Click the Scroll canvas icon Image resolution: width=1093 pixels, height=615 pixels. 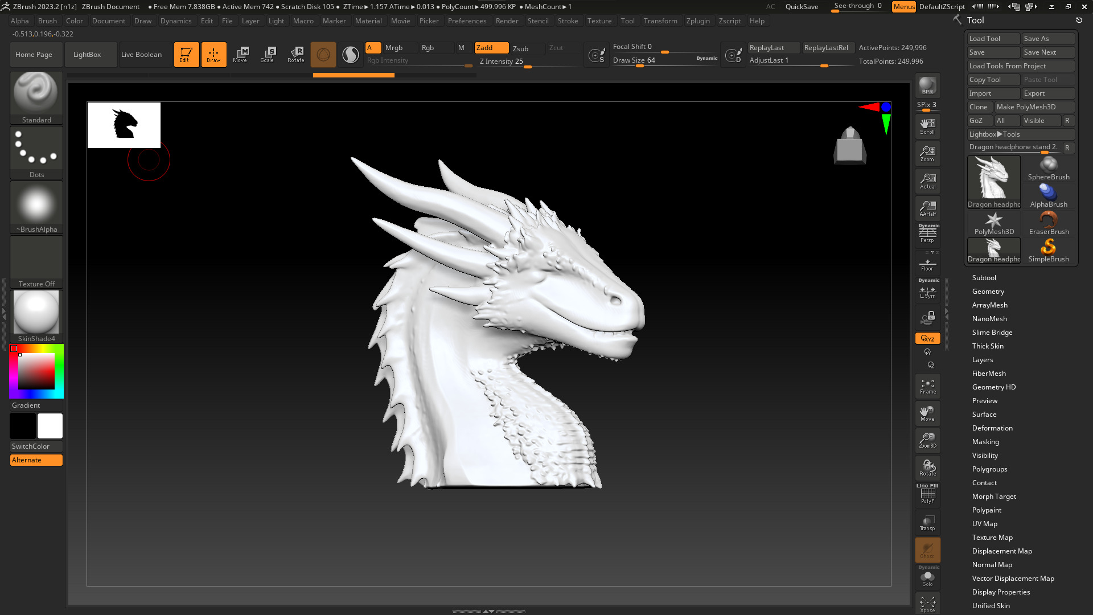pos(927,126)
